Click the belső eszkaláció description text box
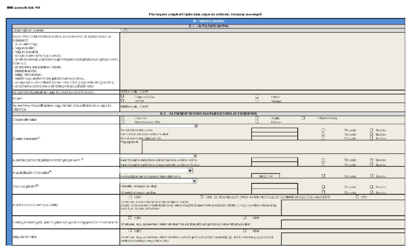Viewport: 409px width, 252px height. [x=343, y=208]
